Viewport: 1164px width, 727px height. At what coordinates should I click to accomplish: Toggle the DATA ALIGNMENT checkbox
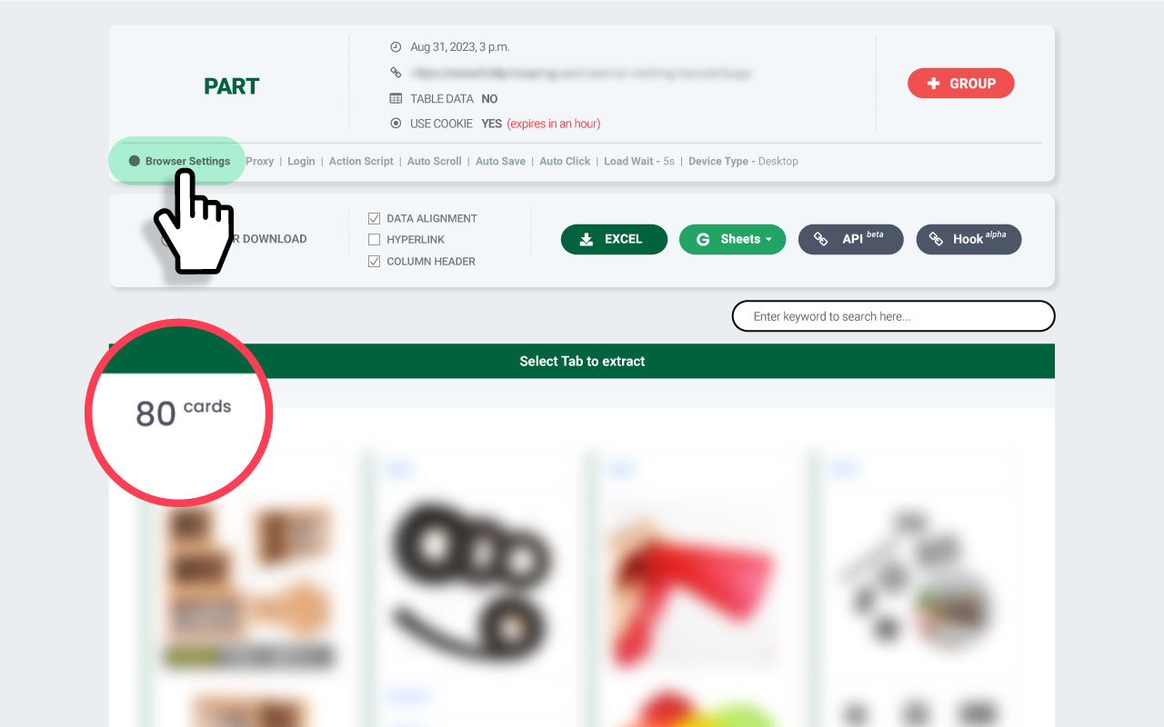(374, 218)
